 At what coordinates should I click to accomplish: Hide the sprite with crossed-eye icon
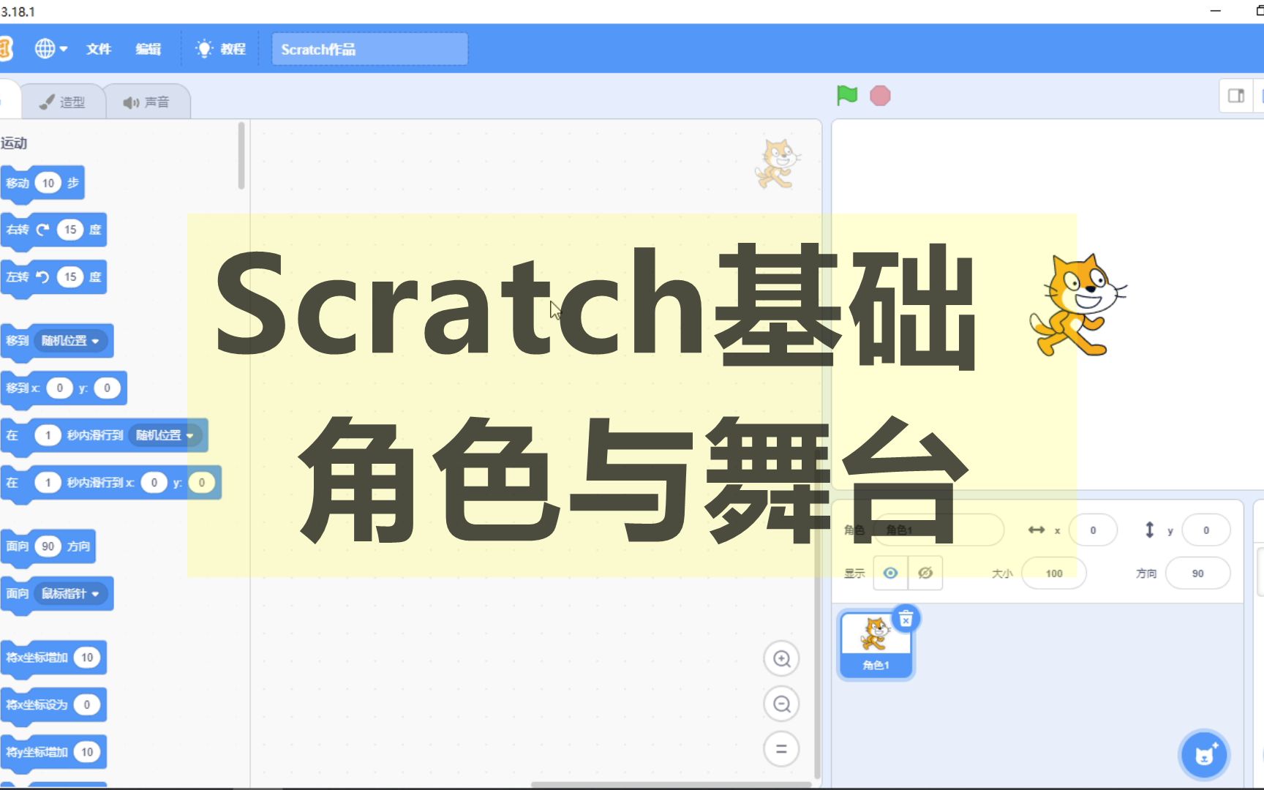[925, 573]
